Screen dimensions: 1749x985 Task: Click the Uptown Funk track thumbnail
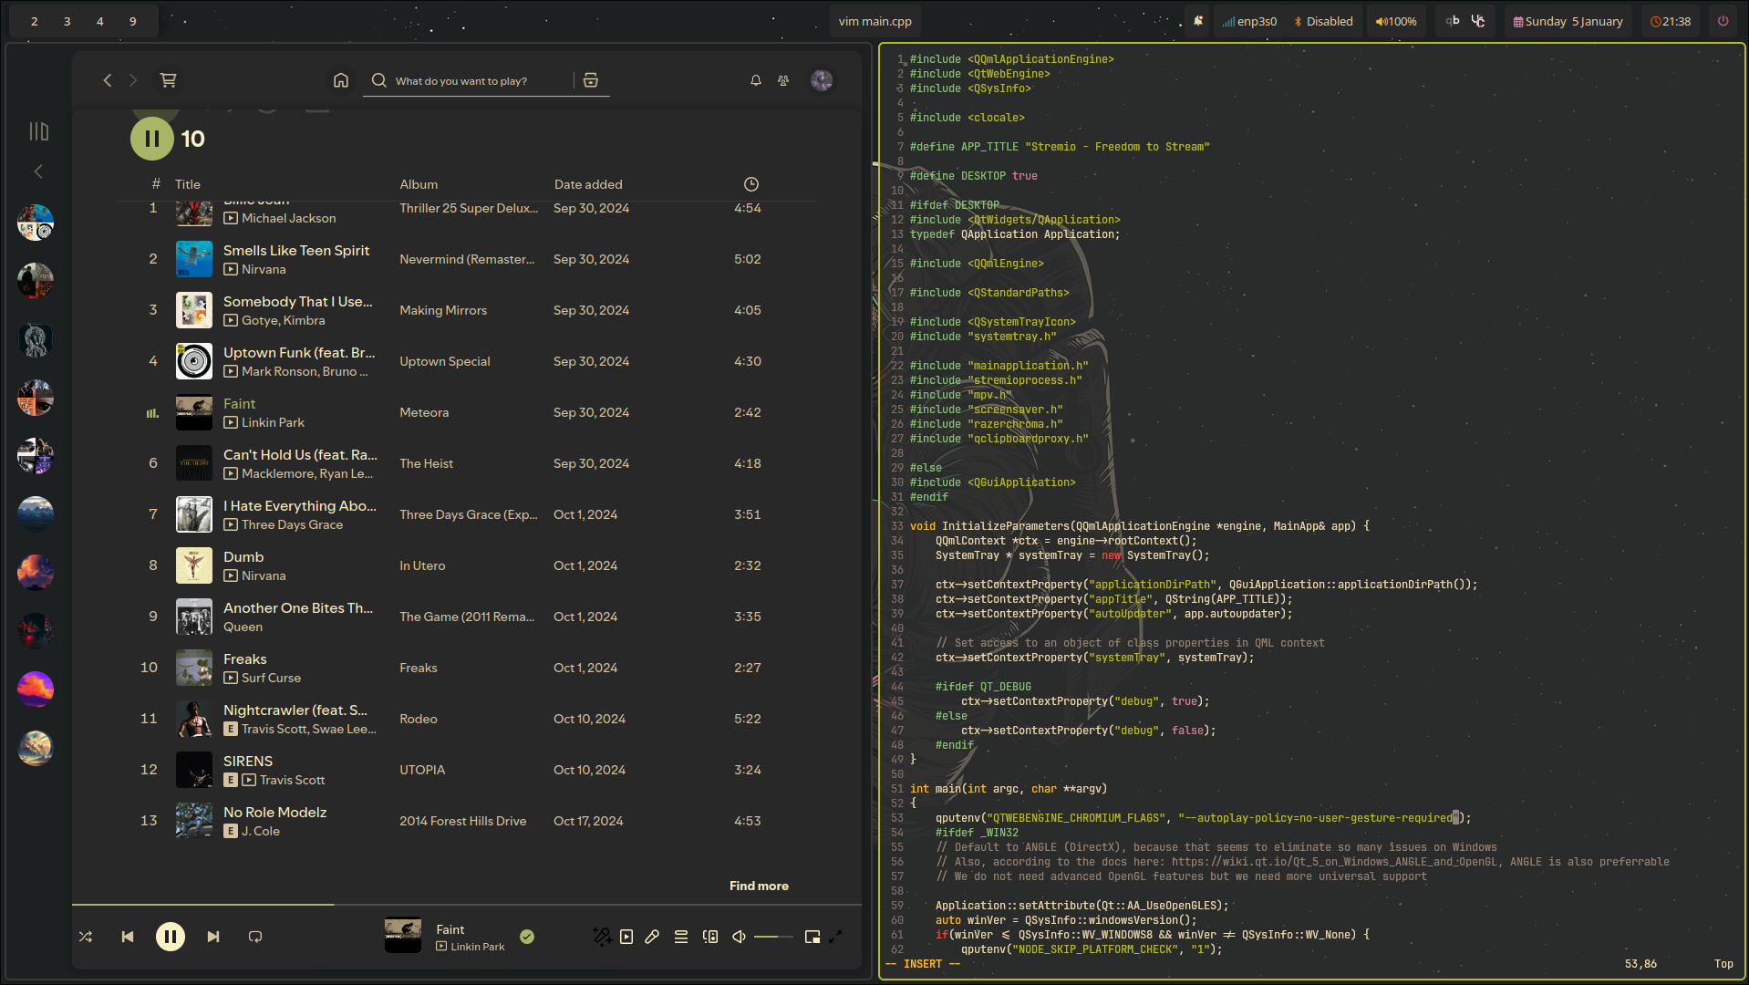[194, 361]
